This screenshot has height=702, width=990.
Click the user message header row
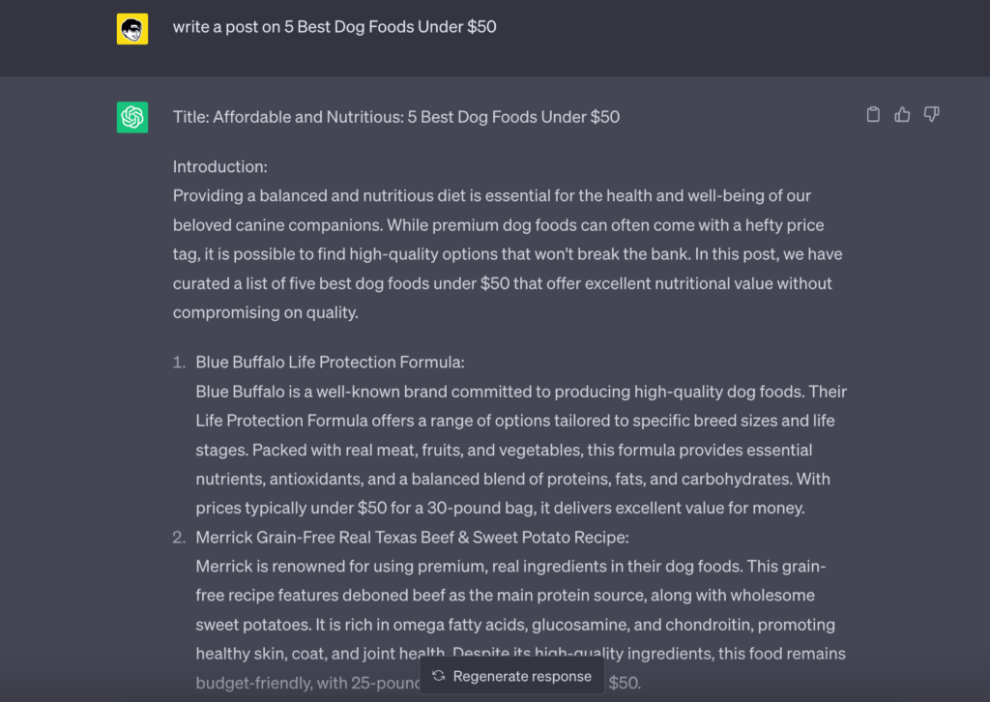point(495,28)
